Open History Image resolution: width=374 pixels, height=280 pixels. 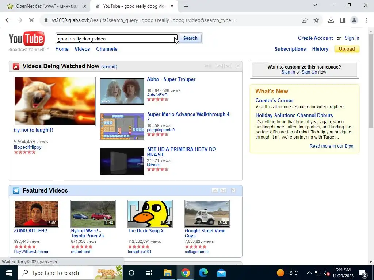coord(320,49)
